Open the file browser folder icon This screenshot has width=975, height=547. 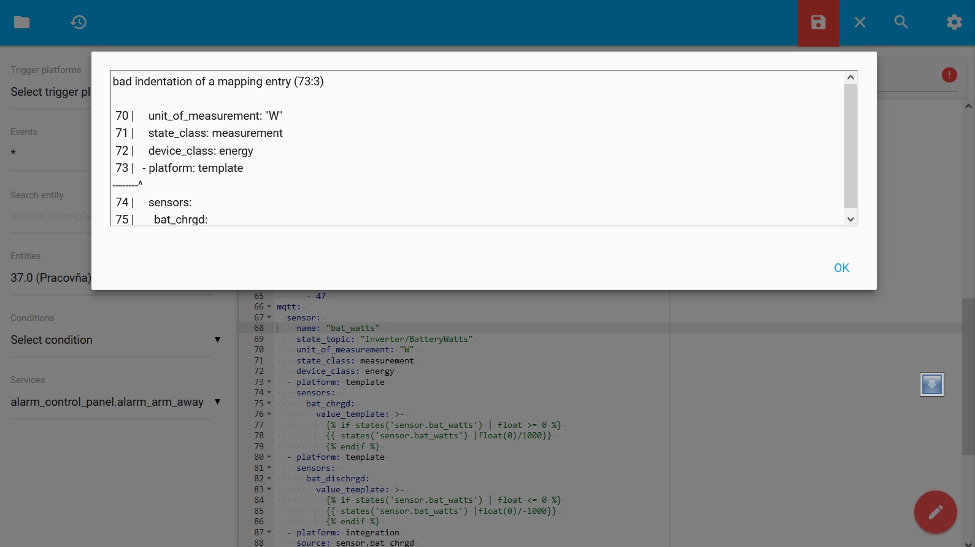point(22,22)
